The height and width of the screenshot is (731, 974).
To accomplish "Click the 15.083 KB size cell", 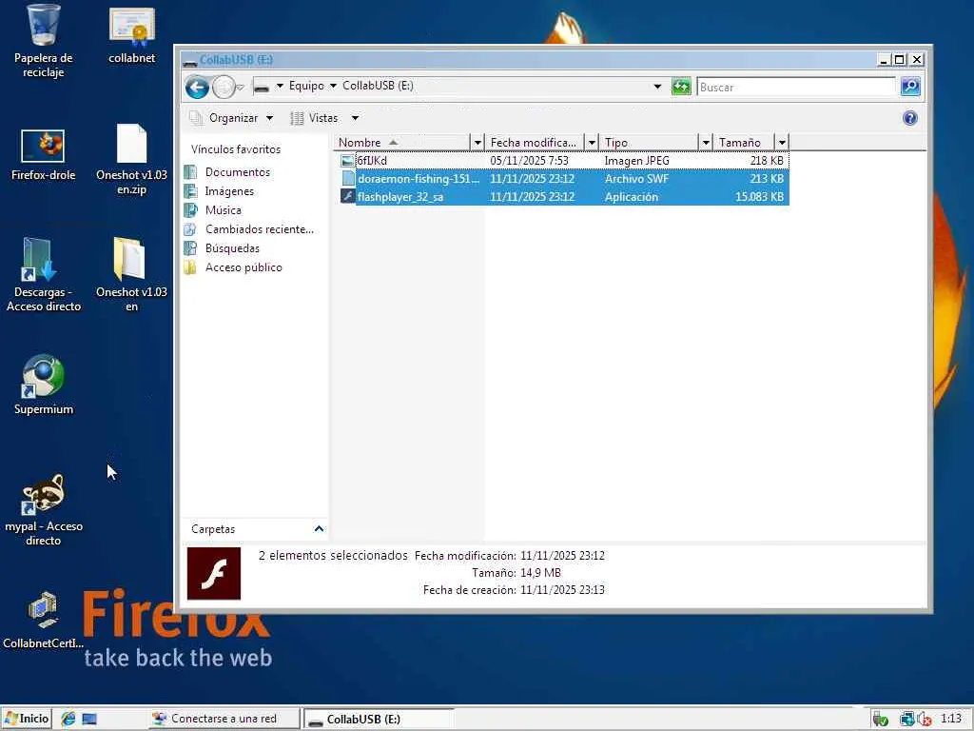I will tap(759, 196).
